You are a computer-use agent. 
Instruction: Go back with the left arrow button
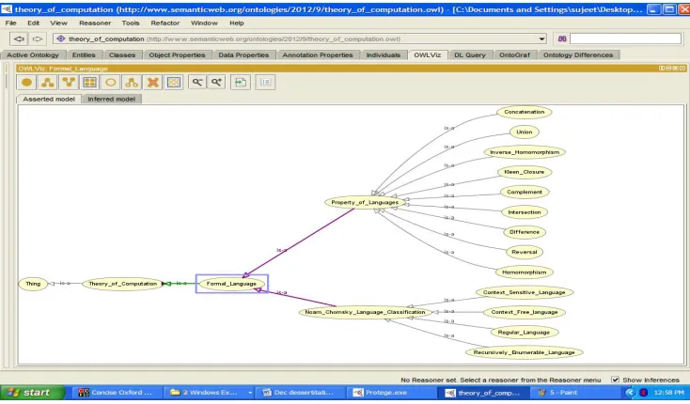19,39
